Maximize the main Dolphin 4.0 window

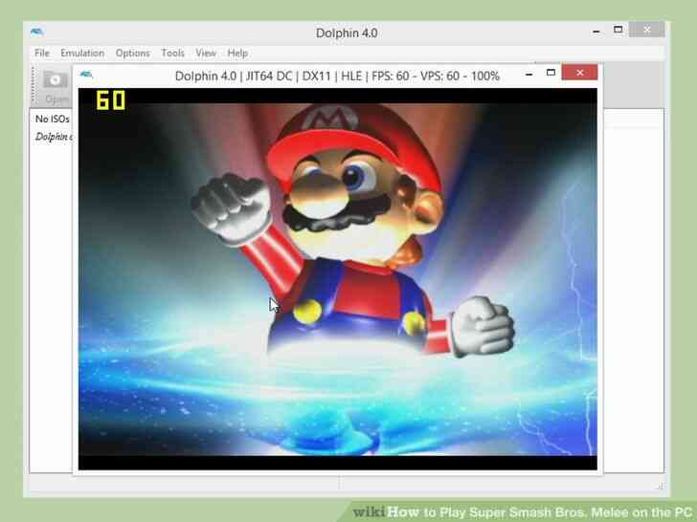pyautogui.click(x=618, y=30)
